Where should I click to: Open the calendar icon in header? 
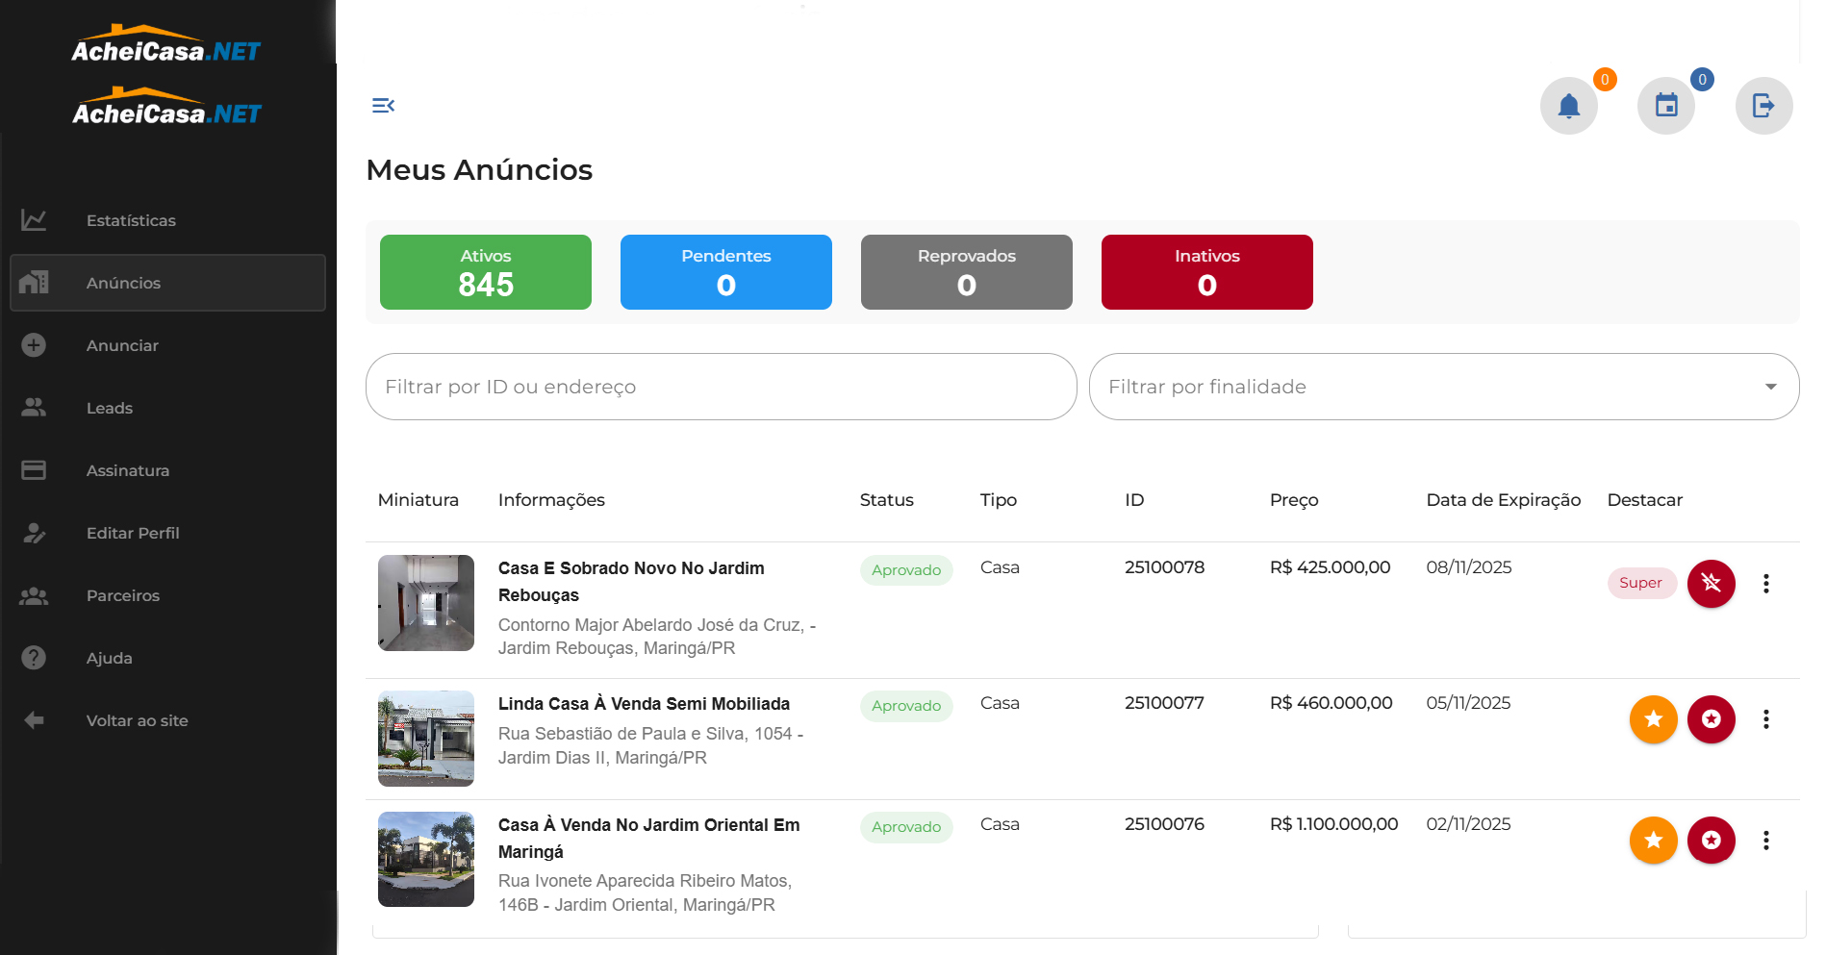(x=1665, y=106)
